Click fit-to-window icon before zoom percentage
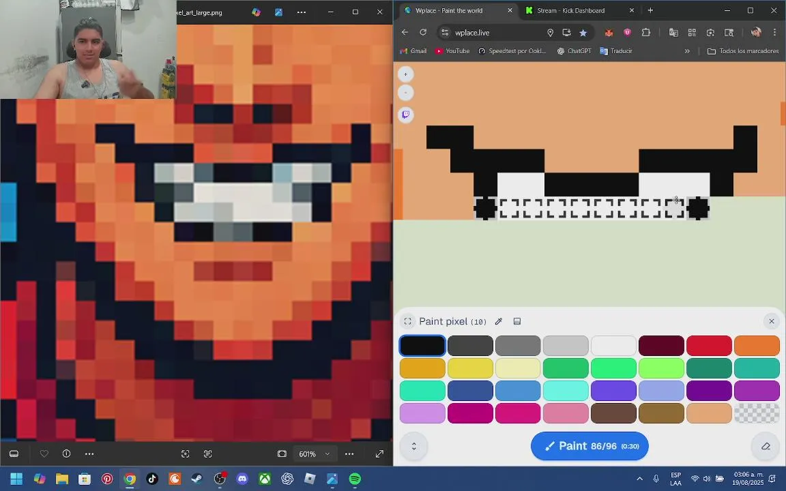 click(282, 454)
